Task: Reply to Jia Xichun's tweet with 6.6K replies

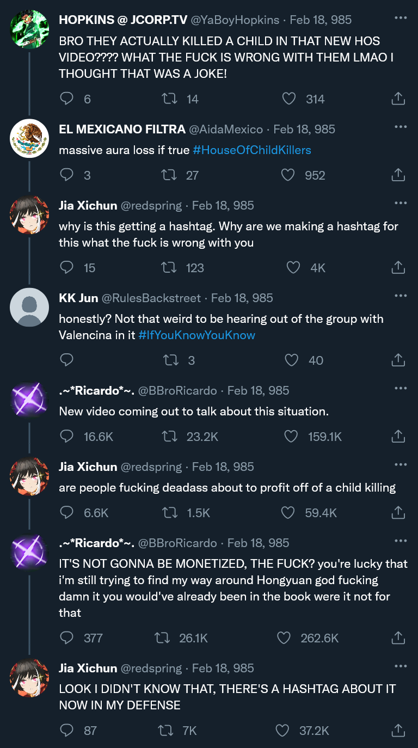Action: [66, 512]
